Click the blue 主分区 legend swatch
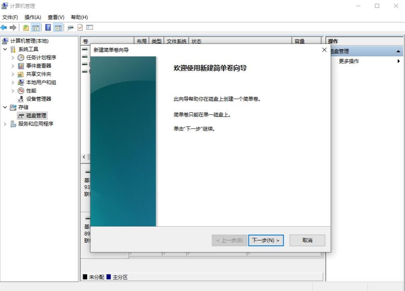This screenshot has width=405, height=291. (x=109, y=277)
